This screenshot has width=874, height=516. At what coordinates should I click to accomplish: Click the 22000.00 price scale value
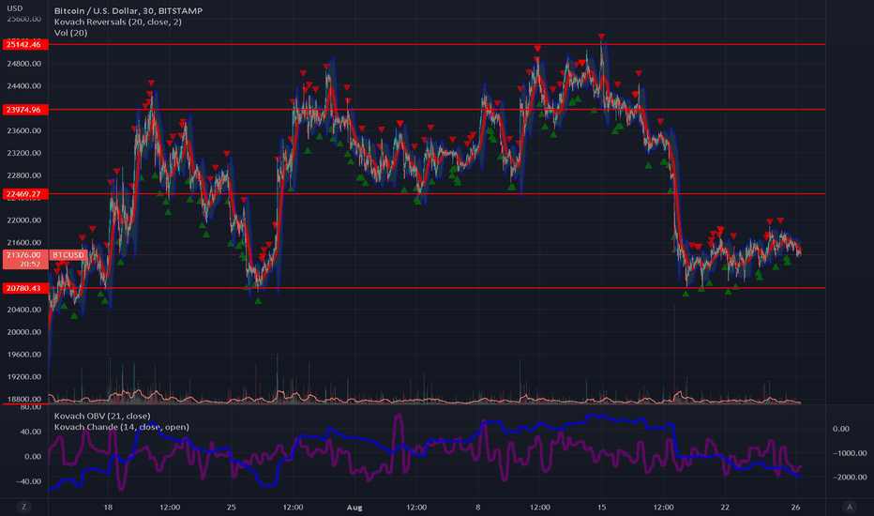pos(24,220)
